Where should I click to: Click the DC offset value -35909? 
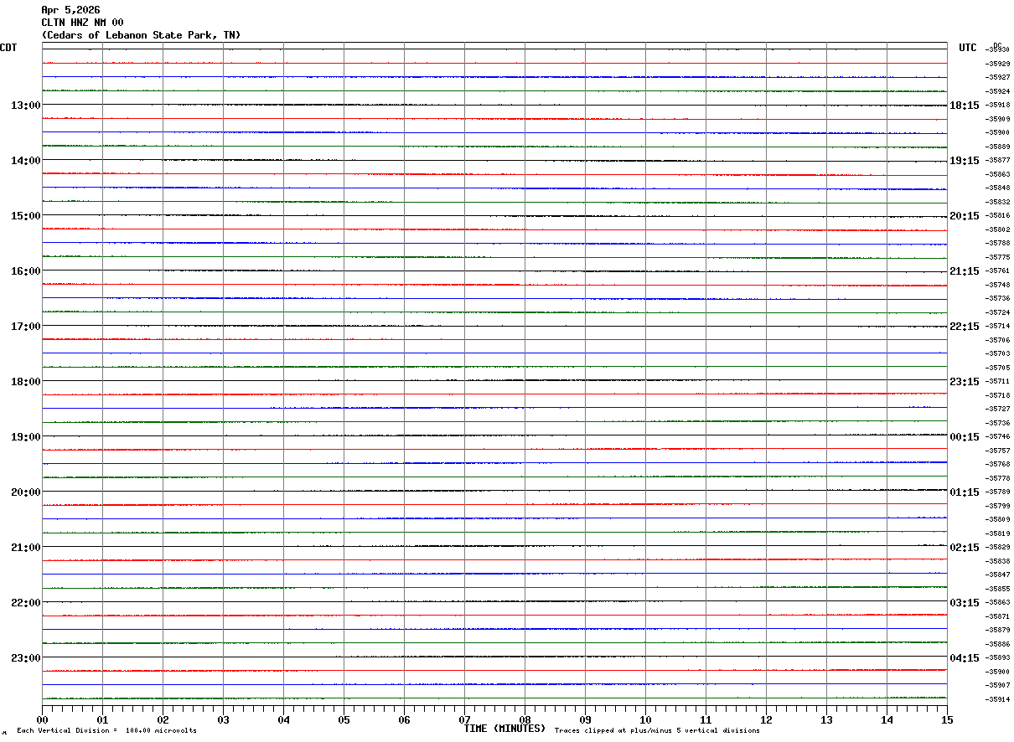[x=997, y=119]
